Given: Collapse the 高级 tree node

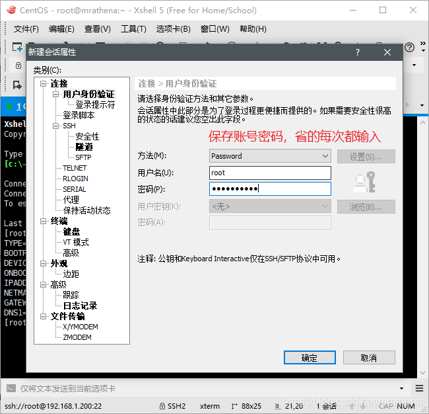Looking at the screenshot, I should tap(43, 284).
